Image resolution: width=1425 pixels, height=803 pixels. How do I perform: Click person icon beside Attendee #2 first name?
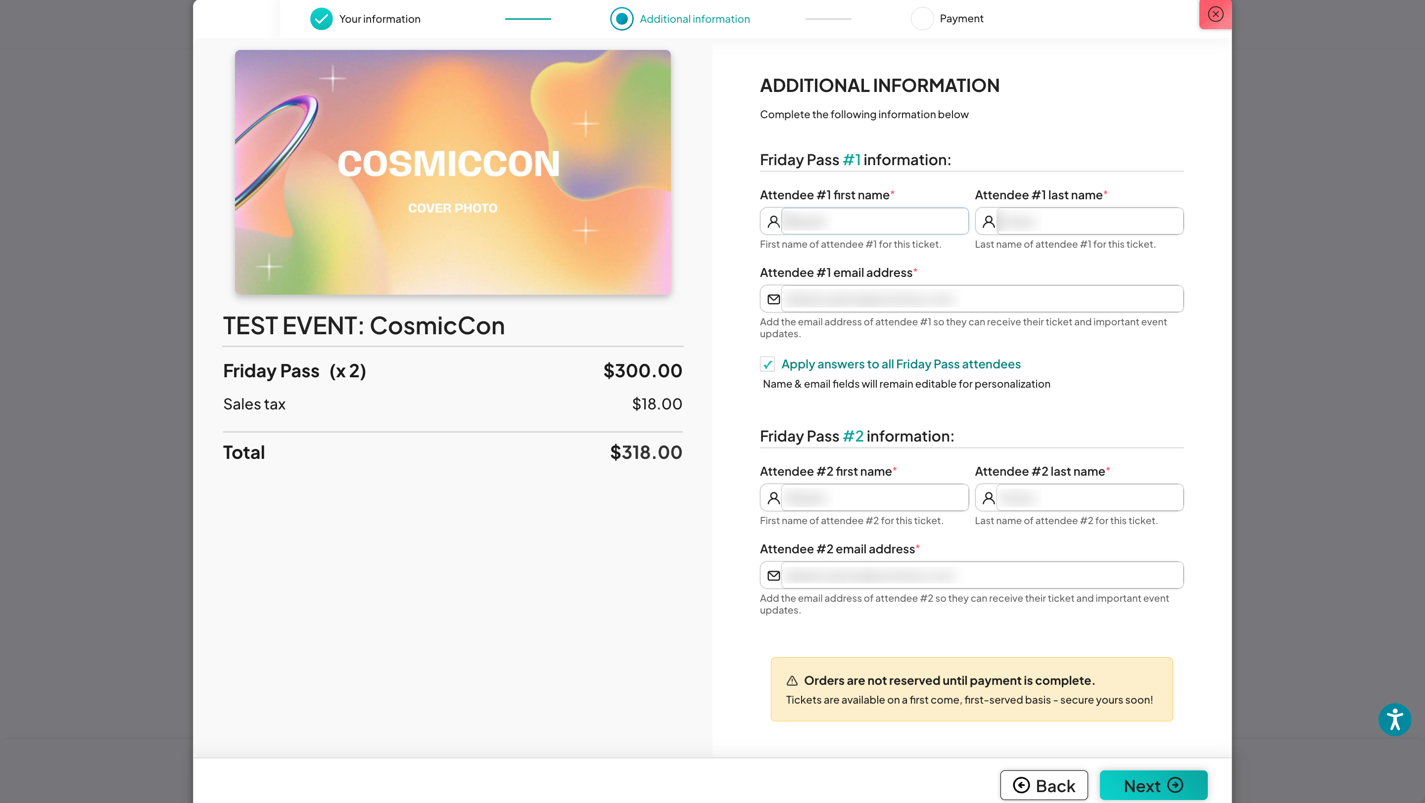[x=773, y=498]
